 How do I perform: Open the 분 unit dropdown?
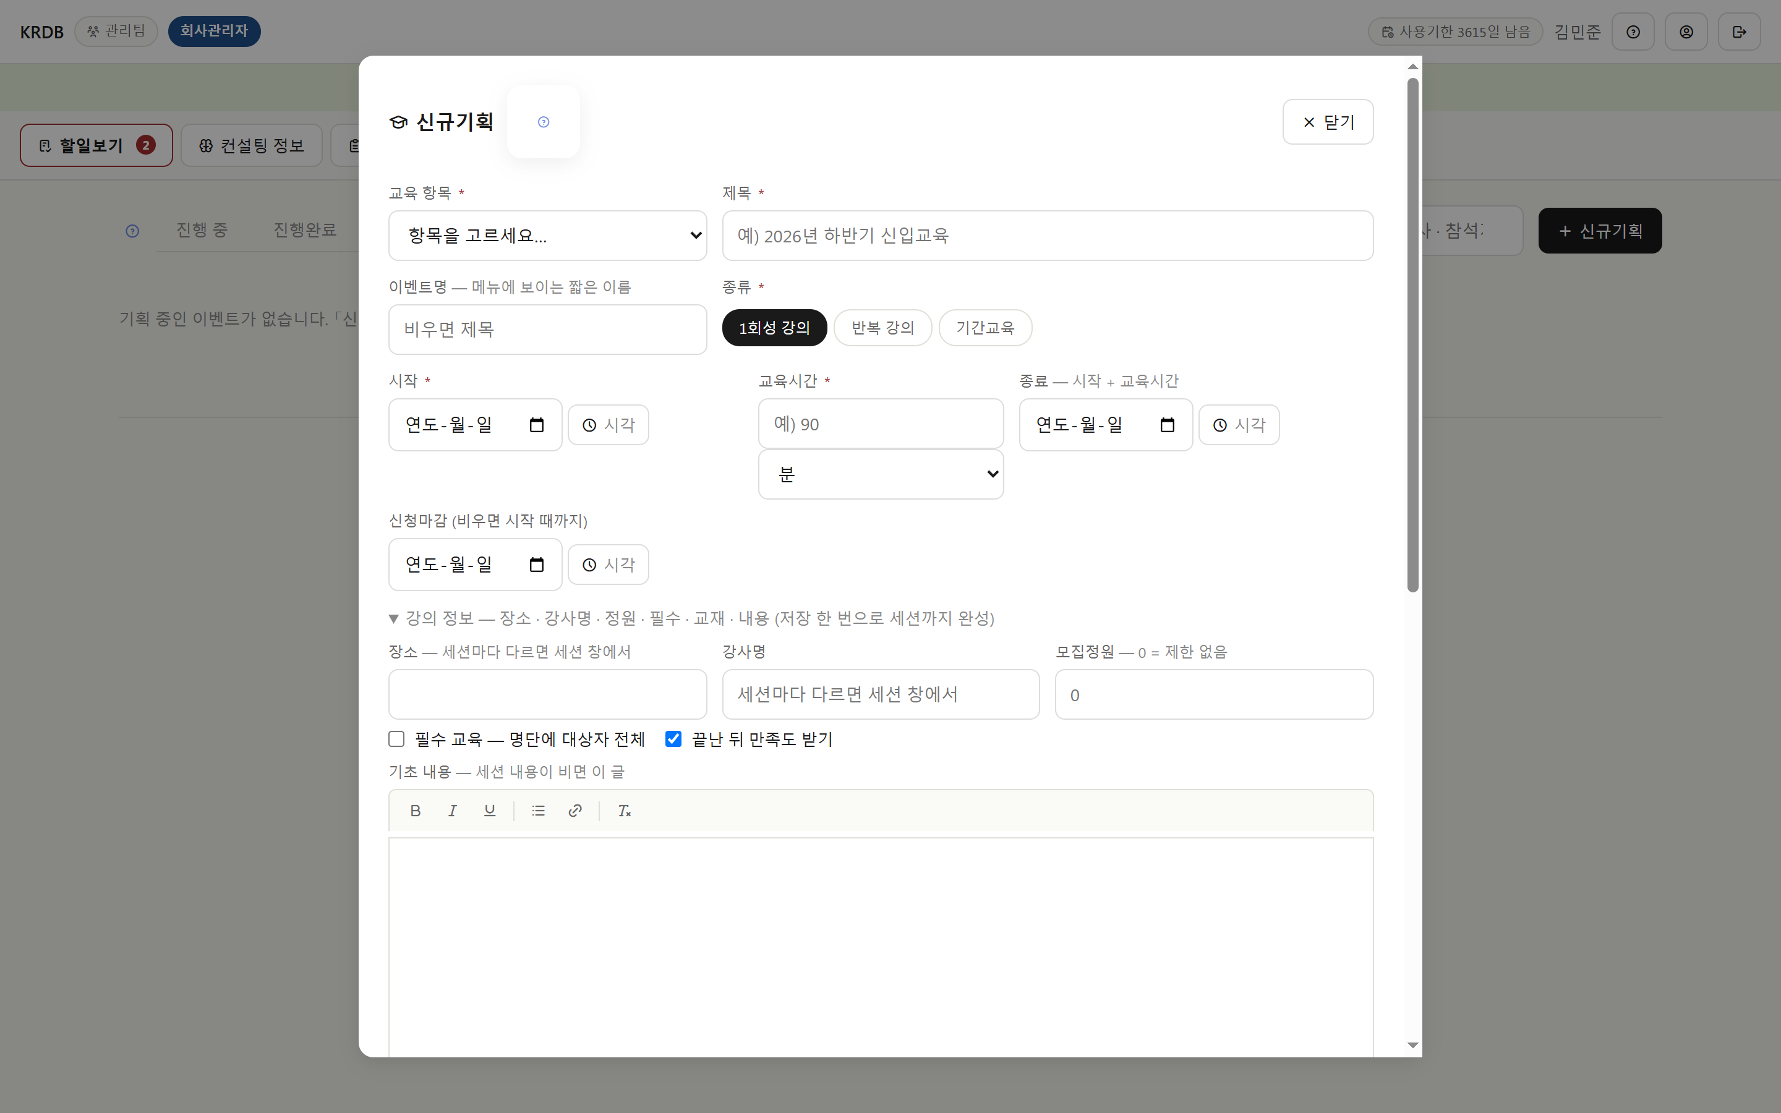[880, 475]
